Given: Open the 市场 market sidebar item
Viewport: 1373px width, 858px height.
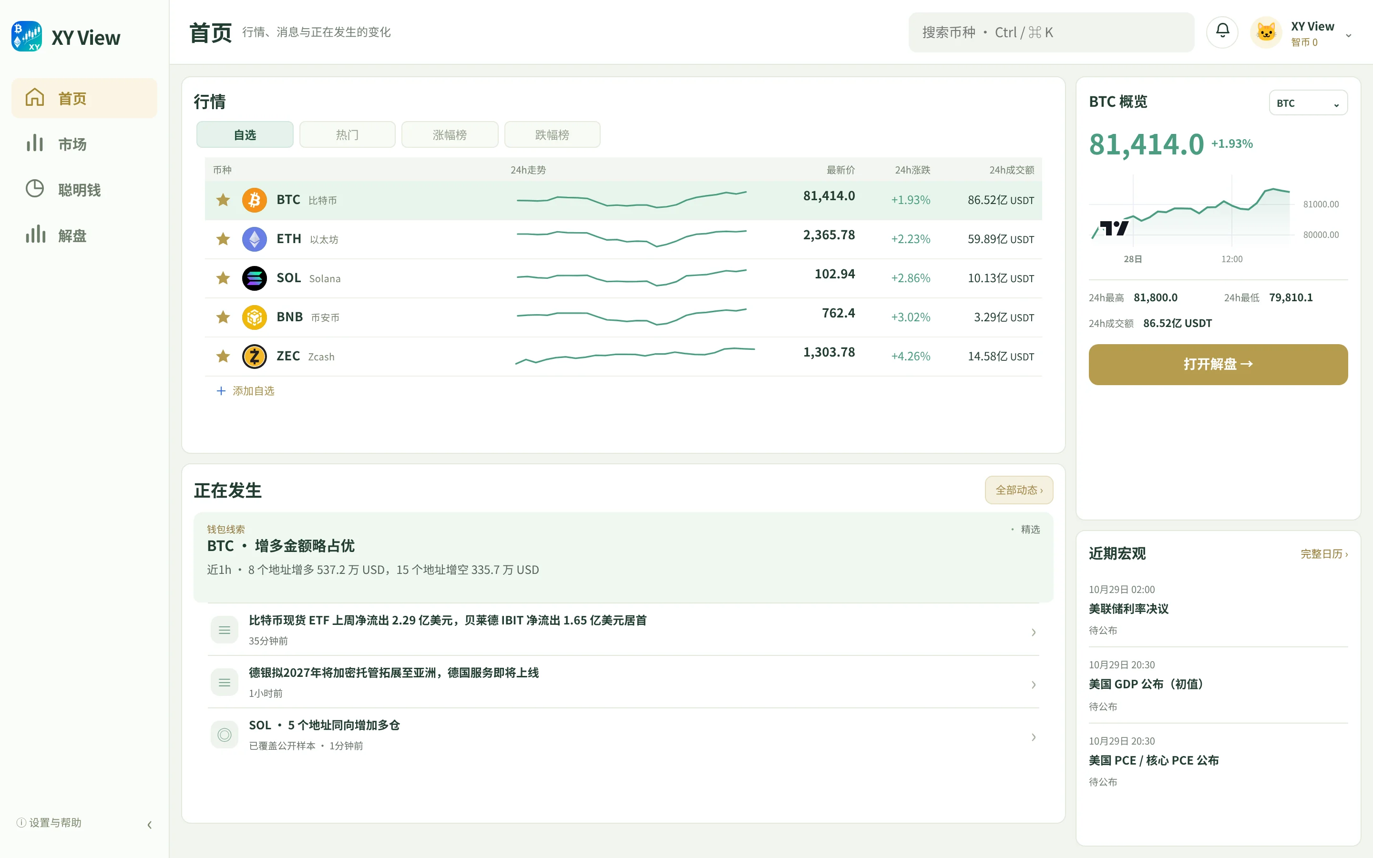Looking at the screenshot, I should click(x=84, y=143).
